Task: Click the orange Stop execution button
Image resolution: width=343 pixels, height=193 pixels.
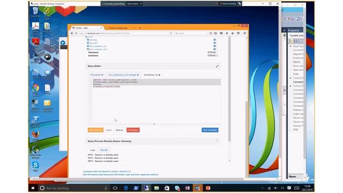Action: point(95,130)
